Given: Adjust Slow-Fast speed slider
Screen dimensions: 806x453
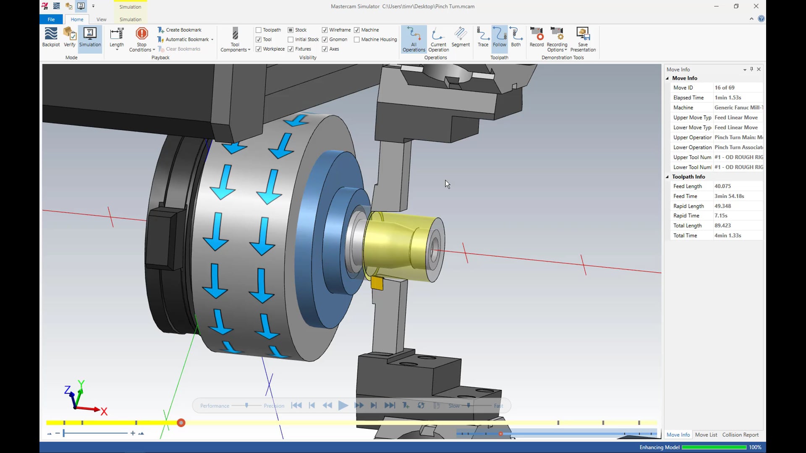Looking at the screenshot, I should pos(468,405).
